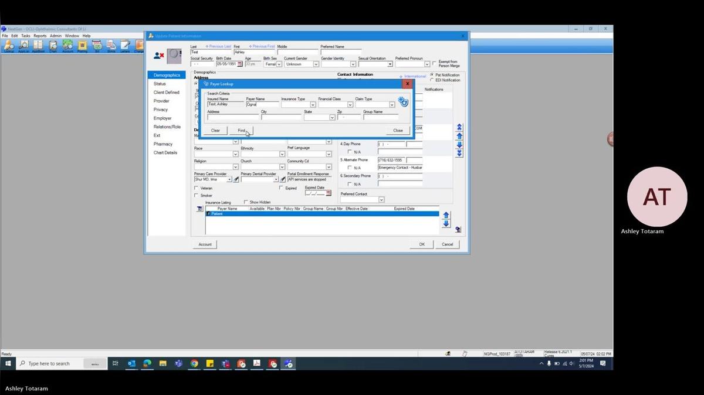Screen dimensions: 704x395
Task: Select Pharmacy in the left sidebar
Action: click(163, 144)
